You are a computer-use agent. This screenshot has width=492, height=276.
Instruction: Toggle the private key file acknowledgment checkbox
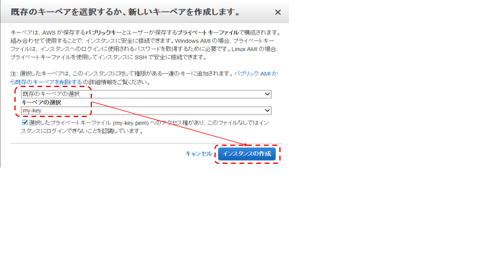click(25, 122)
